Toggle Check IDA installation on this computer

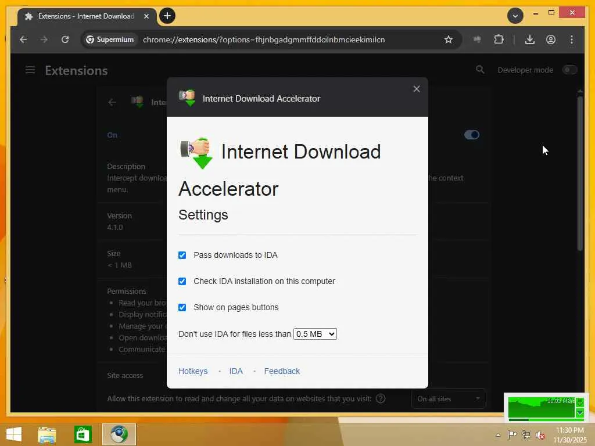tap(182, 282)
